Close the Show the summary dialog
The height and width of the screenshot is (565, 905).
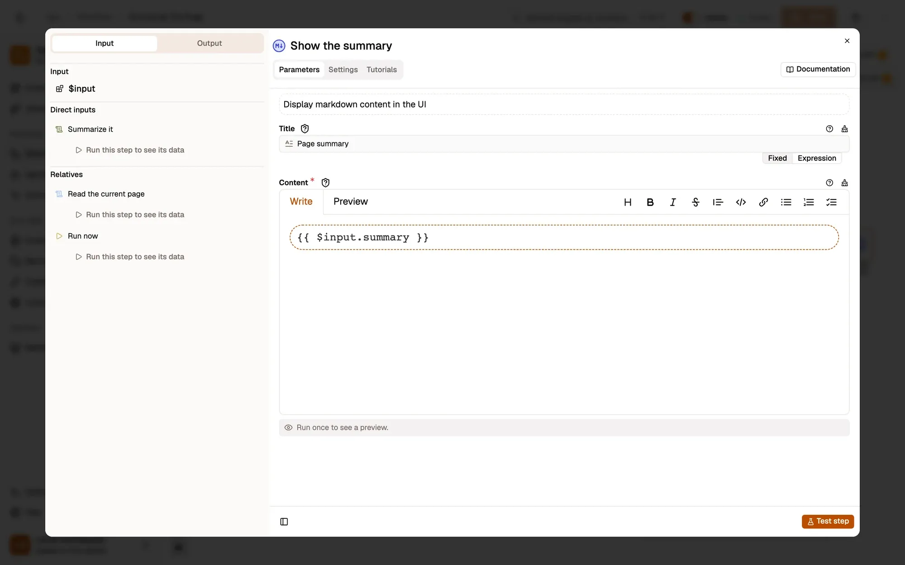tap(847, 41)
